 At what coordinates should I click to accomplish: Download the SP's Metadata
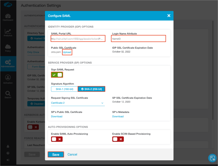(118, 116)
